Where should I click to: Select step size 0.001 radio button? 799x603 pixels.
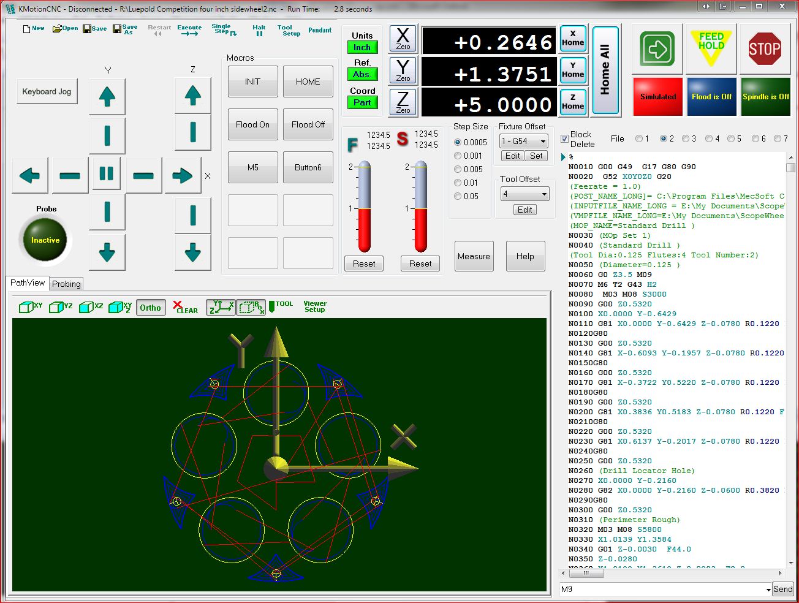[x=458, y=156]
